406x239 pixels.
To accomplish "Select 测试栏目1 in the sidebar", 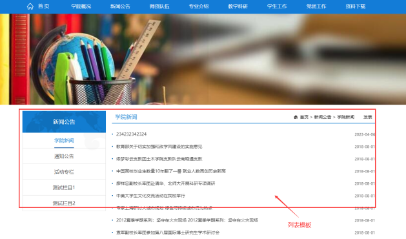I will pyautogui.click(x=64, y=187).
